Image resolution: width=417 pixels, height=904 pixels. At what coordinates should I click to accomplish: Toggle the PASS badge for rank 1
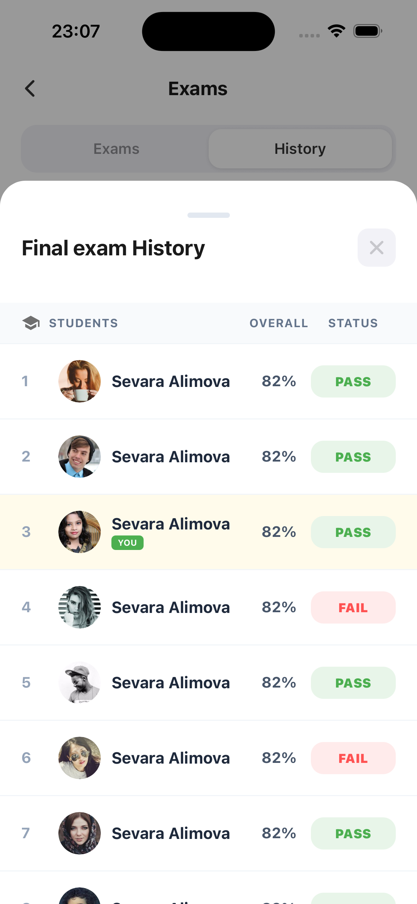(x=353, y=381)
